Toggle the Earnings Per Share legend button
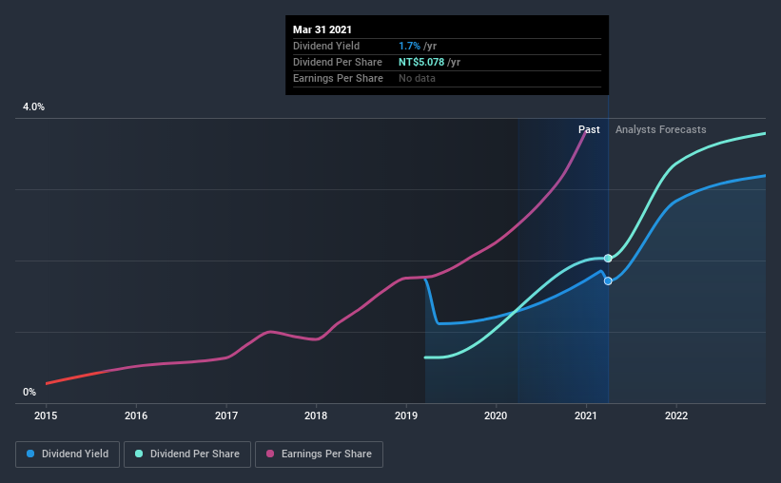Image resolution: width=781 pixels, height=483 pixels. coord(319,454)
